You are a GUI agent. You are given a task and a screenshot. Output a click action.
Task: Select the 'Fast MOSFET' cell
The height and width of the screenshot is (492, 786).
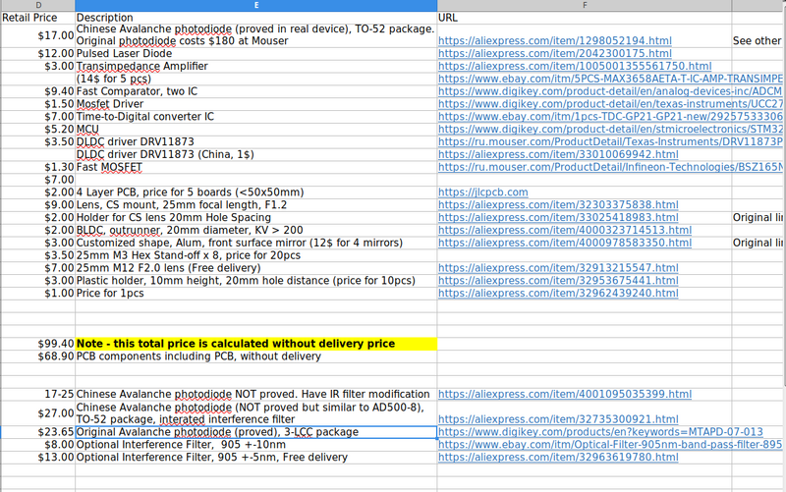pyautogui.click(x=256, y=167)
